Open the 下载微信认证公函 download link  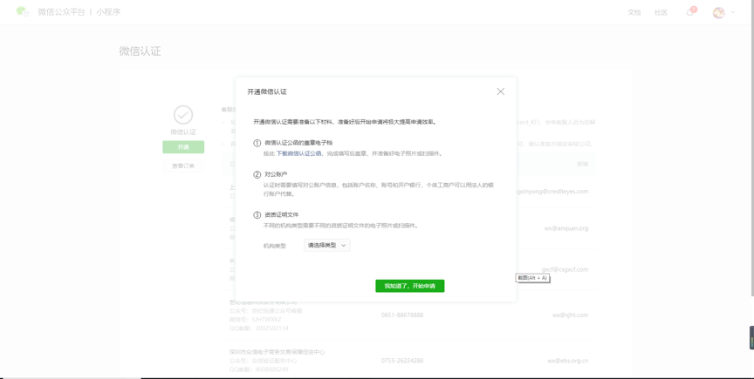pos(298,153)
